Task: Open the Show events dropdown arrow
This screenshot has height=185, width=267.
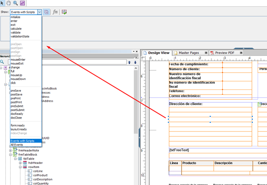Action: 40,12
